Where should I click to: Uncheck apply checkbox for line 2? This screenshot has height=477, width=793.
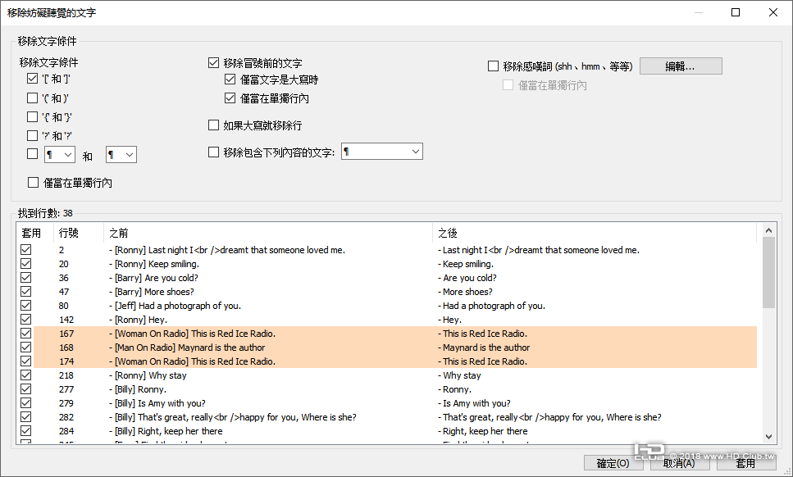(x=25, y=250)
